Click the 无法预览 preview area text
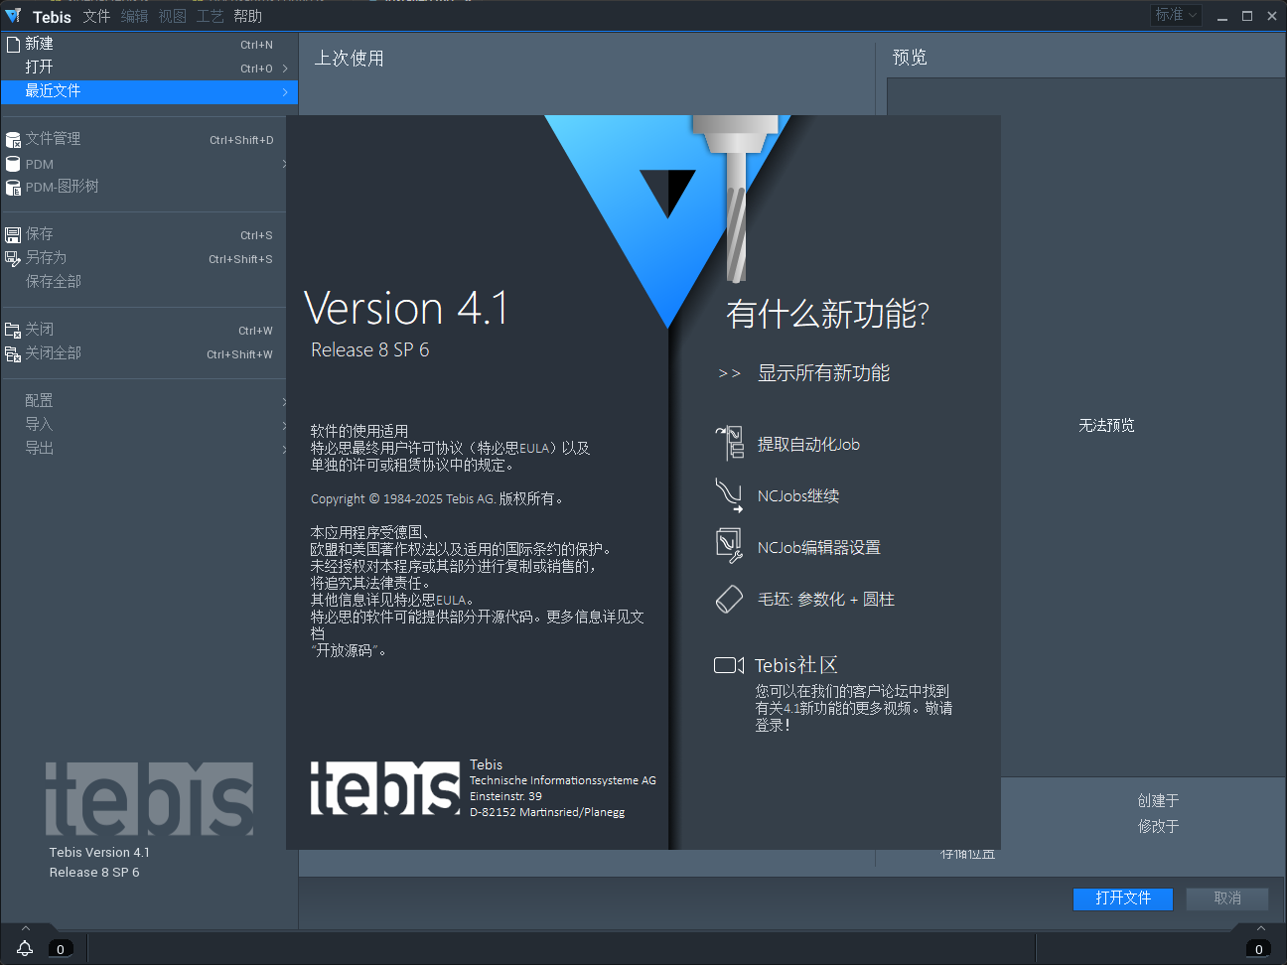Screen dimensions: 1287x965 pos(1106,426)
